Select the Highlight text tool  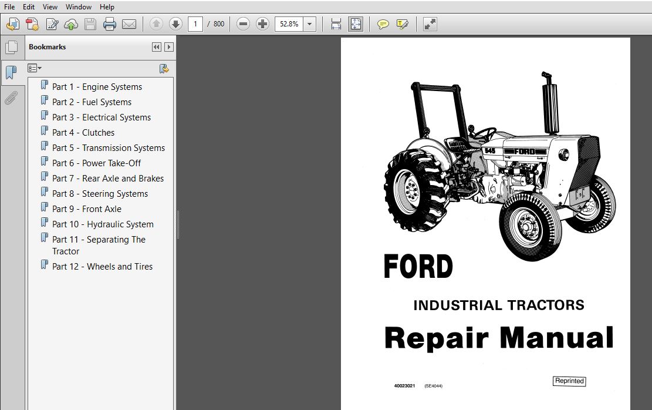(402, 24)
